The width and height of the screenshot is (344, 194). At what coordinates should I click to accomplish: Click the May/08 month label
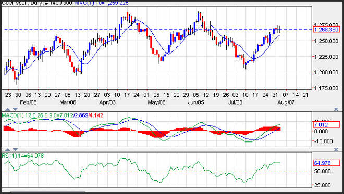tap(156, 102)
